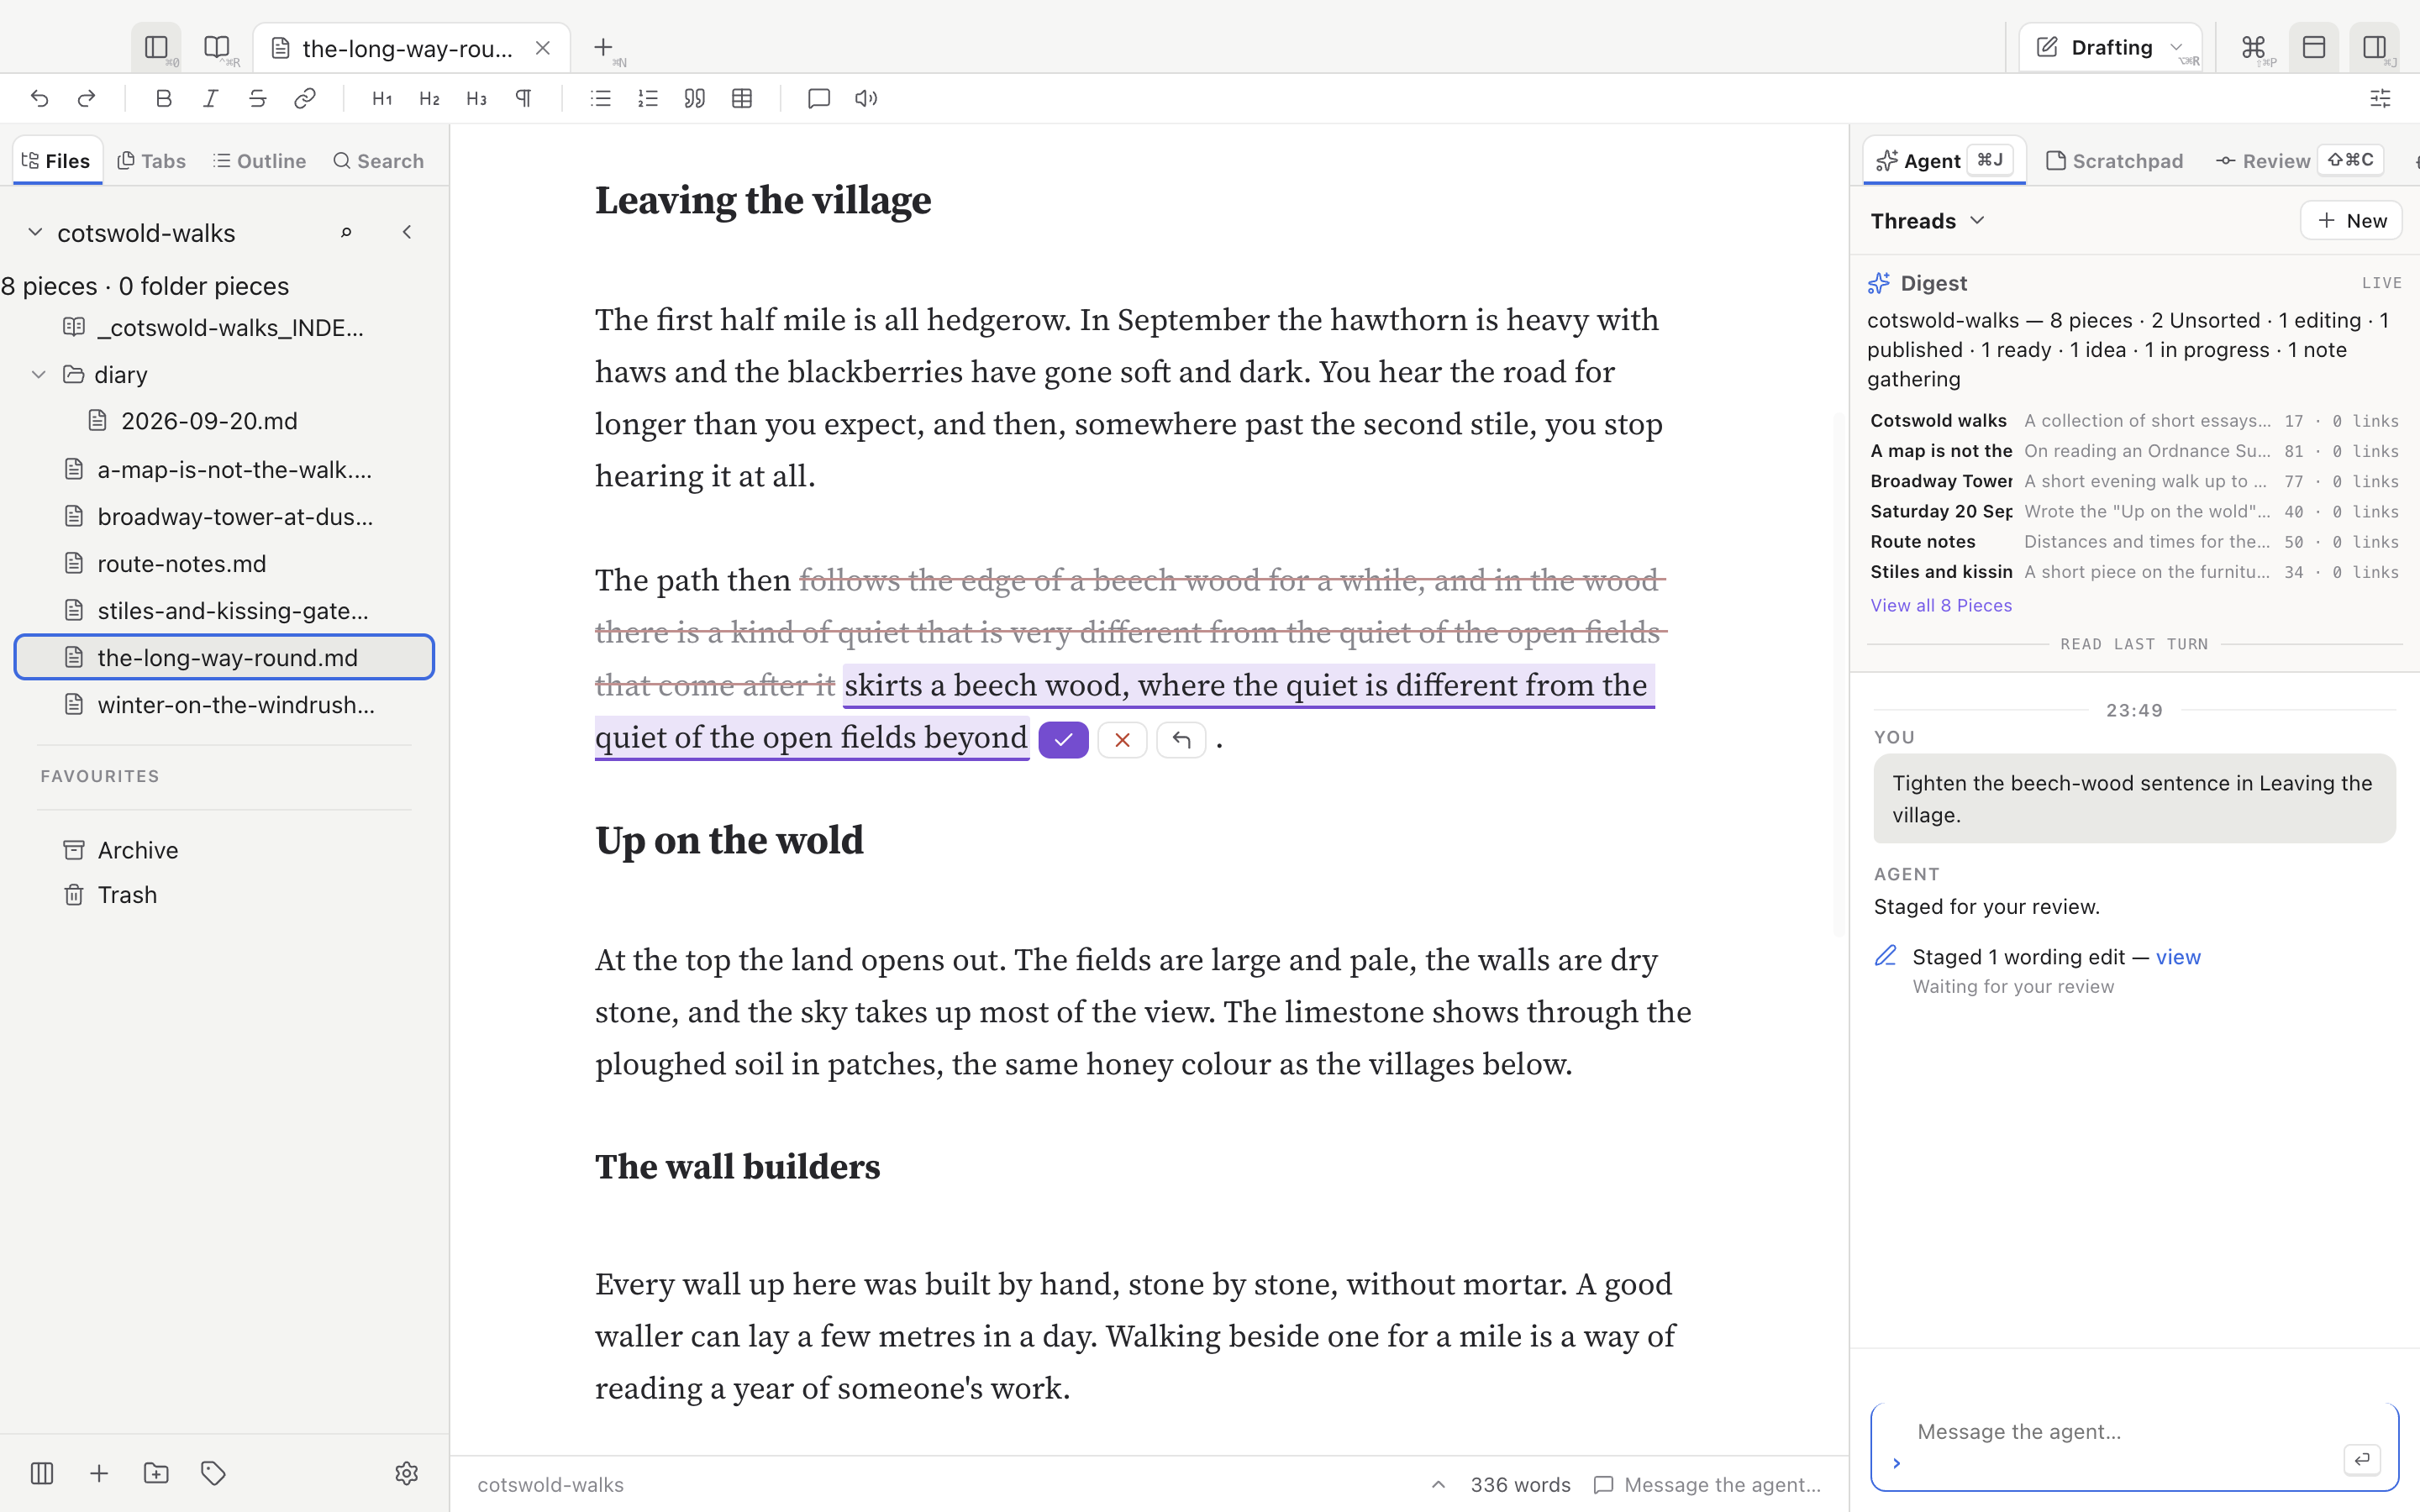Expand the Threads dropdown
2420x1512 pixels.
coord(1927,221)
